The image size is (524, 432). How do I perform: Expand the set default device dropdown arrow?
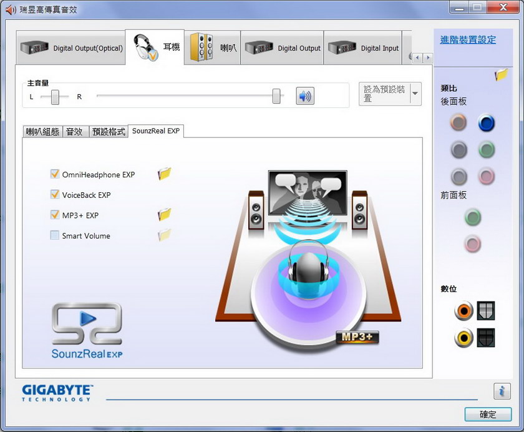pyautogui.click(x=415, y=94)
